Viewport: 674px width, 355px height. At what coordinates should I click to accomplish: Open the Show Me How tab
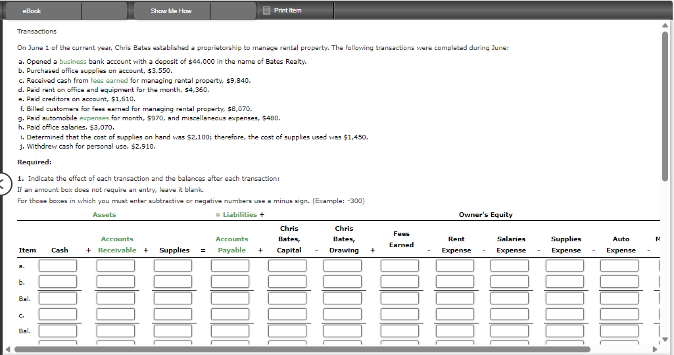[171, 11]
